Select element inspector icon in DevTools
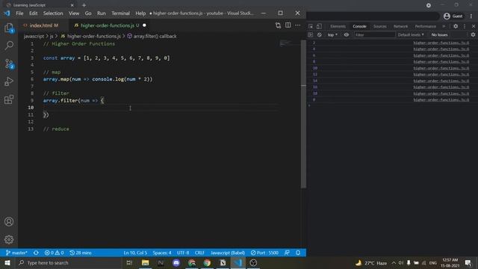The height and width of the screenshot is (269, 478). [311, 26]
